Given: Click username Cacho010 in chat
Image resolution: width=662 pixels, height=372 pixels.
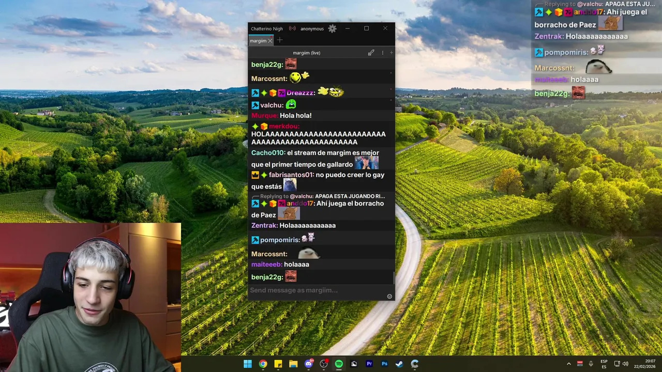Looking at the screenshot, I should (268, 153).
